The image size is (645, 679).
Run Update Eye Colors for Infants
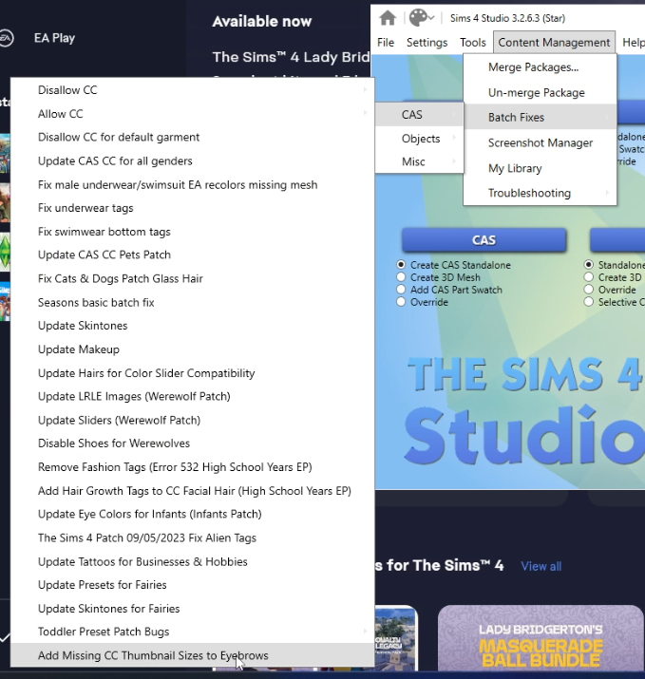(x=192, y=514)
